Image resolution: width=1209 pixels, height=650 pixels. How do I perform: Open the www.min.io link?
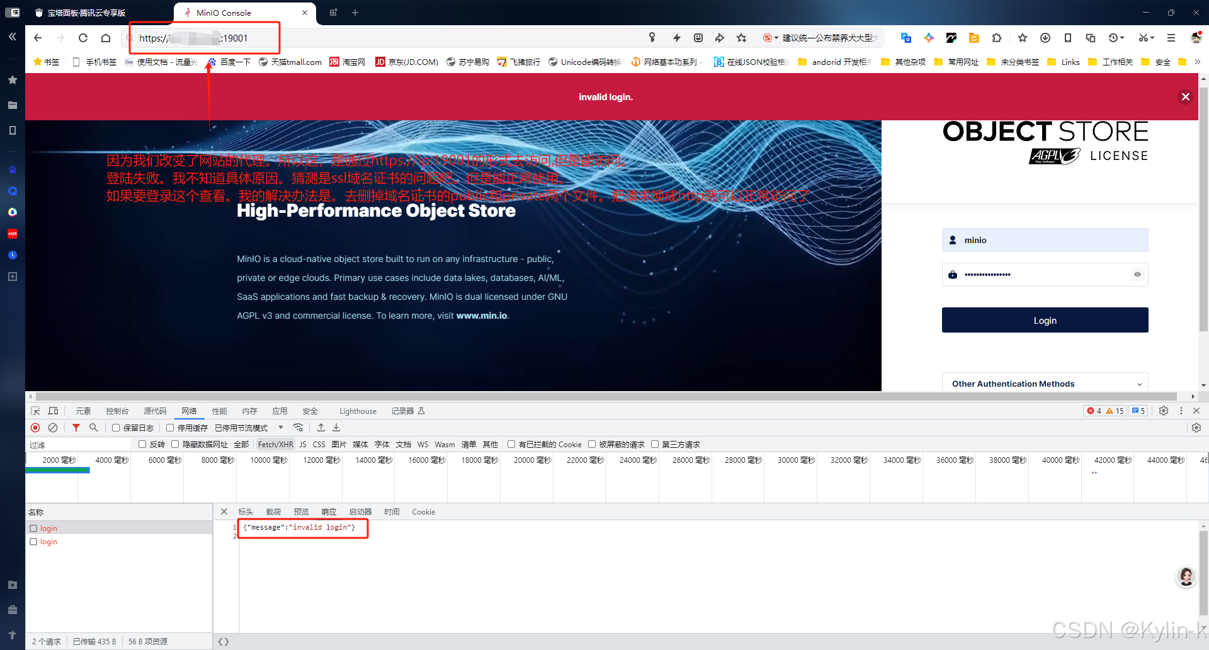coord(482,316)
